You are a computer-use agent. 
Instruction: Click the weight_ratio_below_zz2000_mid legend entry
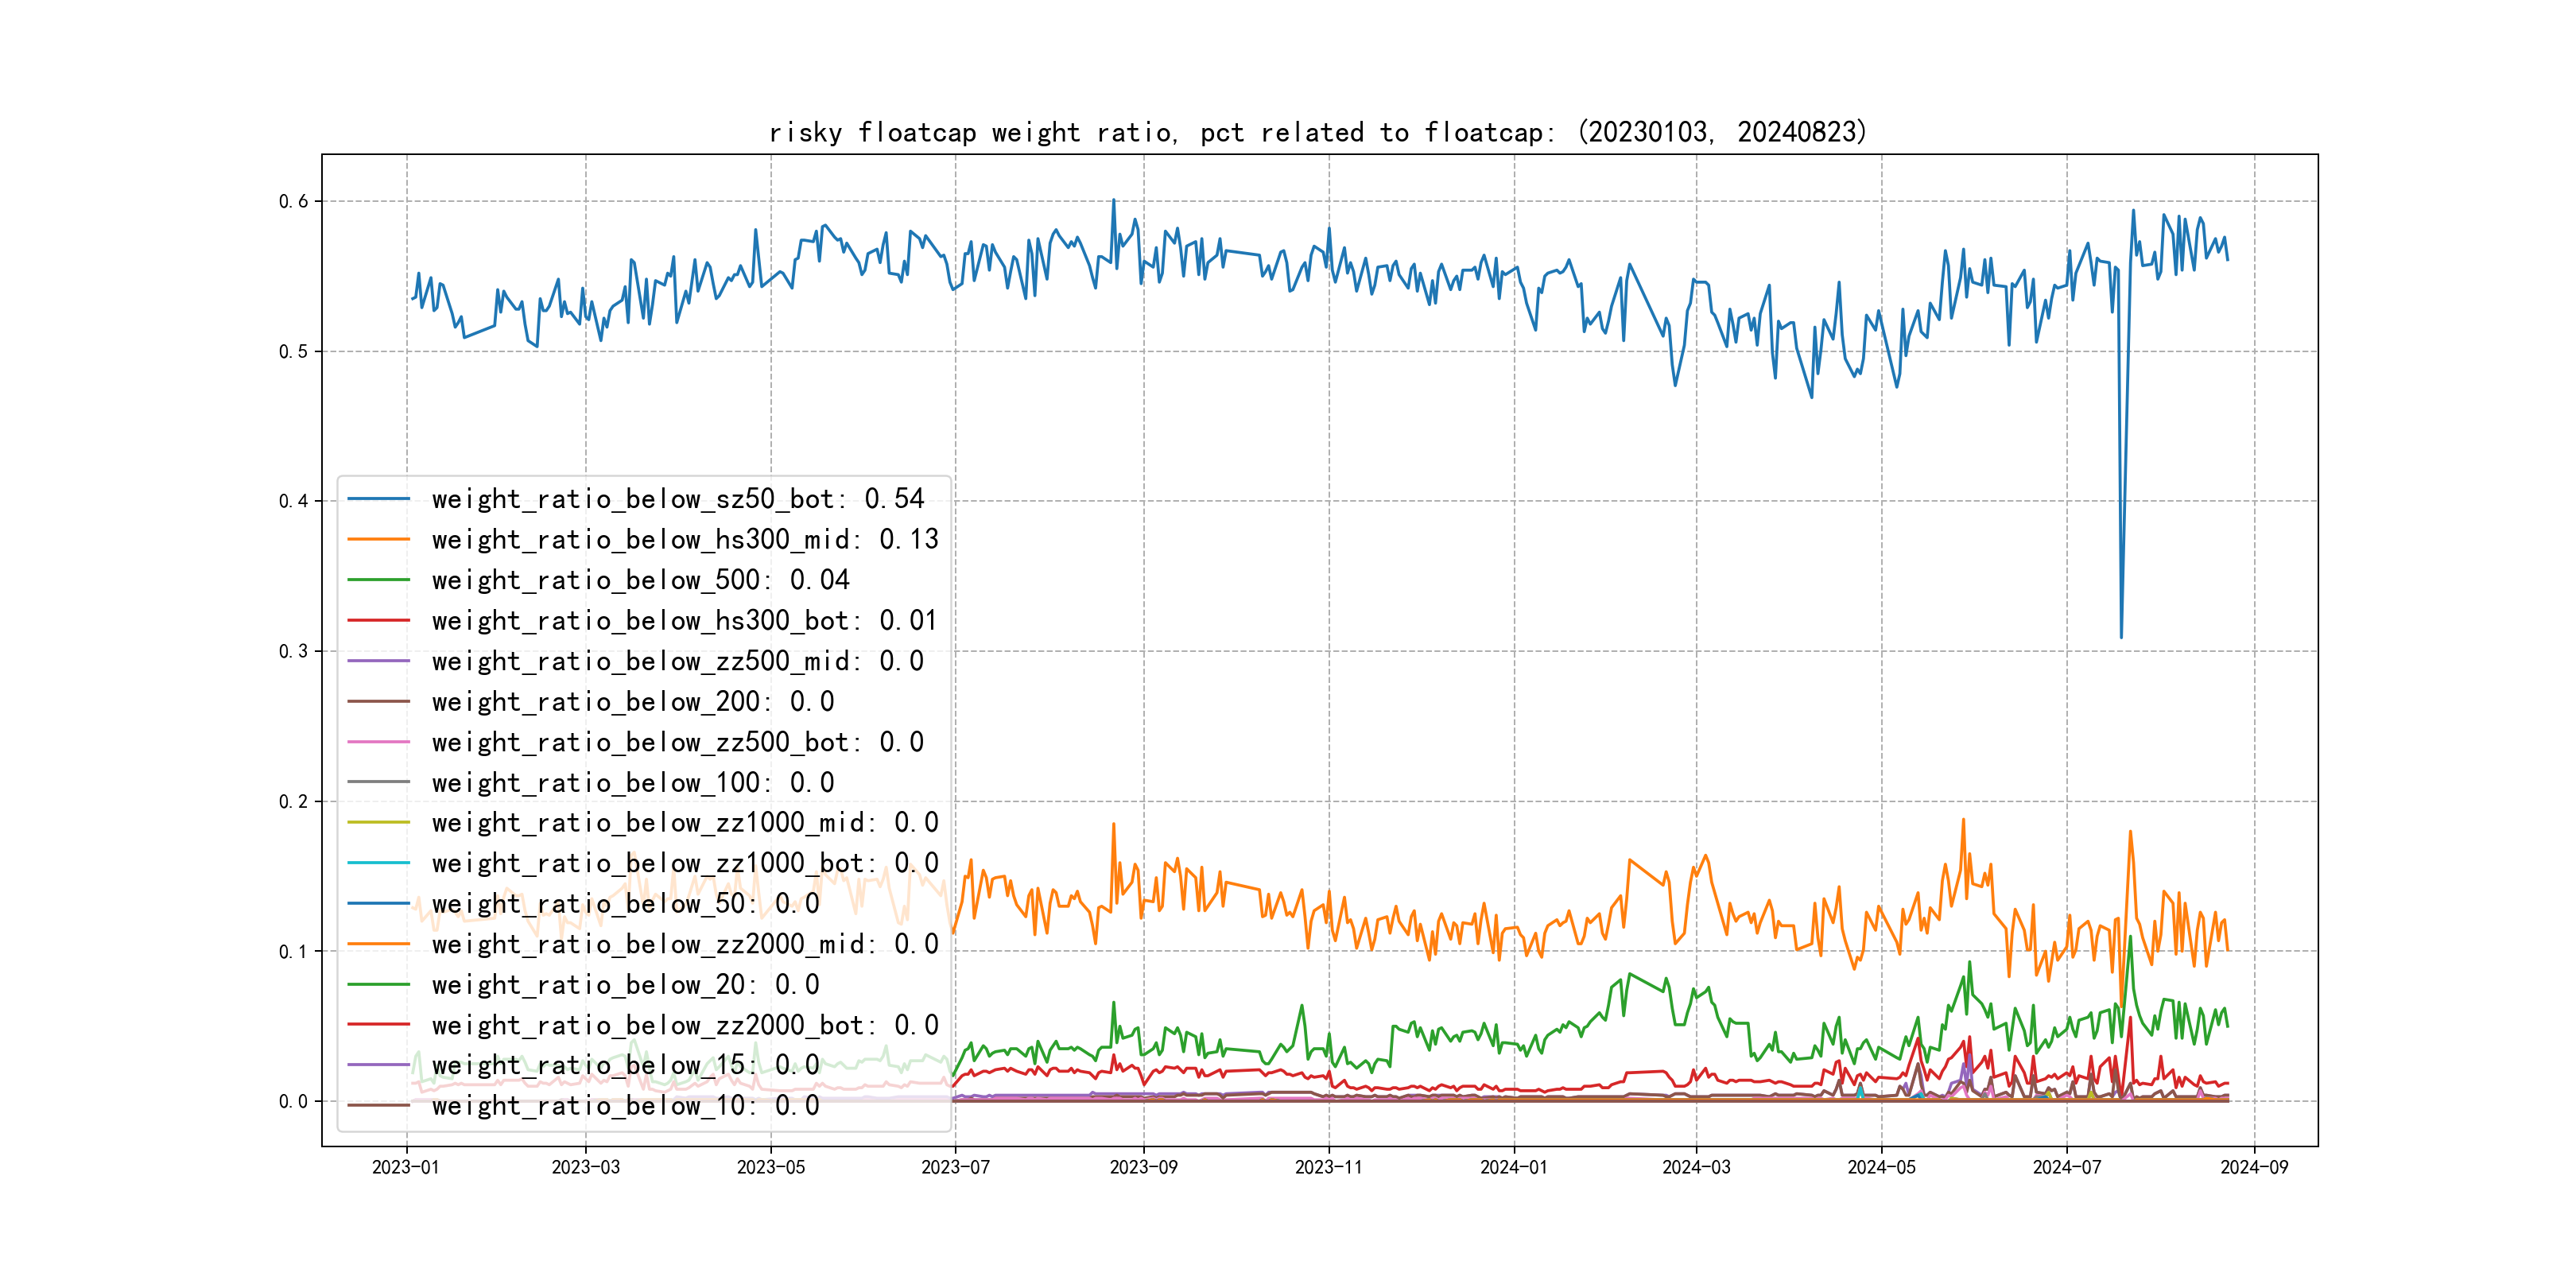click(685, 944)
